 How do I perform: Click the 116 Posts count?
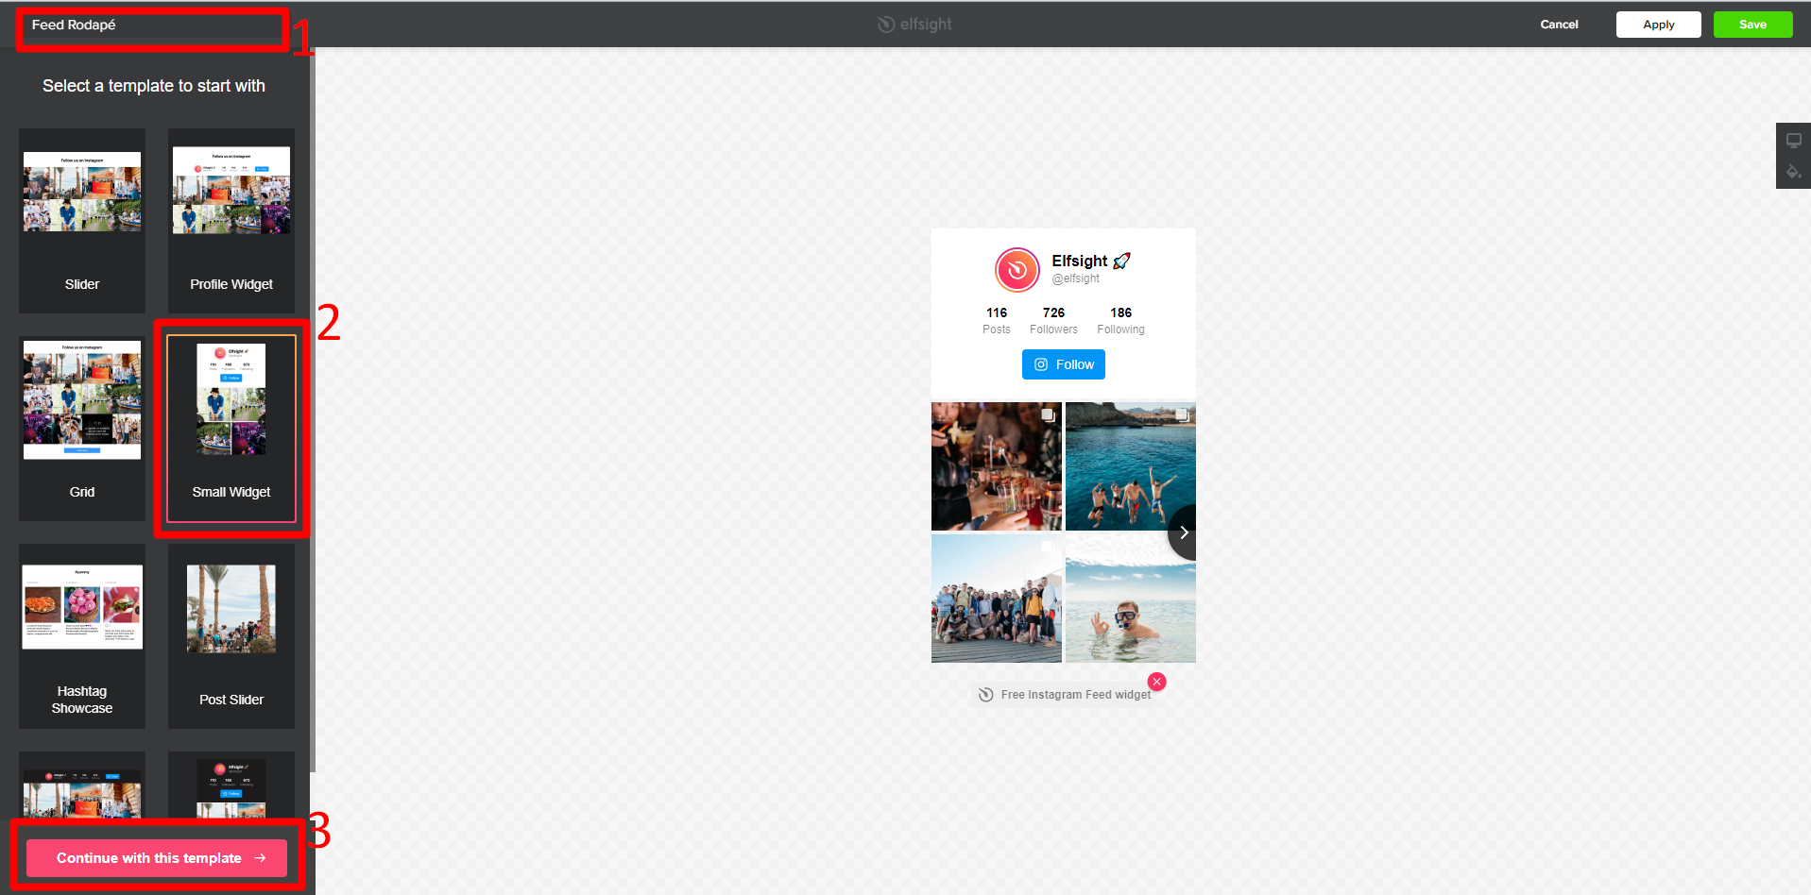click(x=997, y=320)
